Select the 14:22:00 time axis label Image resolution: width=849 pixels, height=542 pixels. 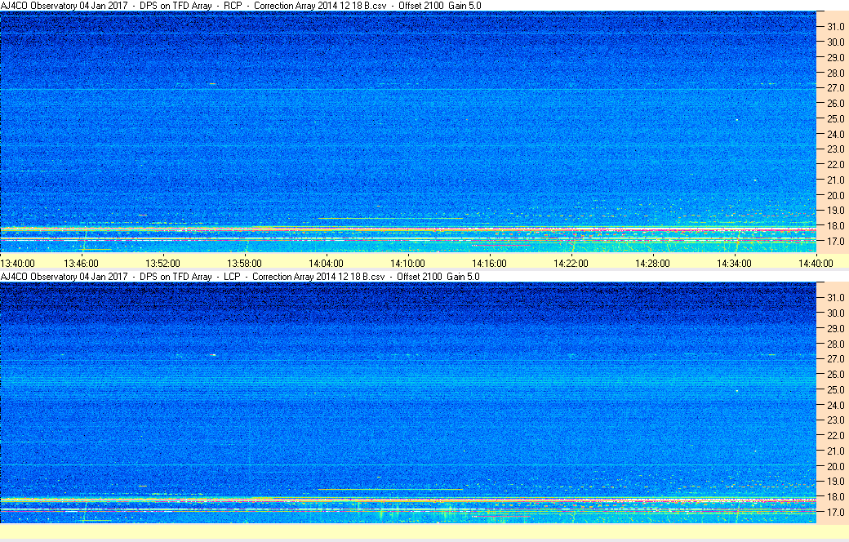coord(571,264)
